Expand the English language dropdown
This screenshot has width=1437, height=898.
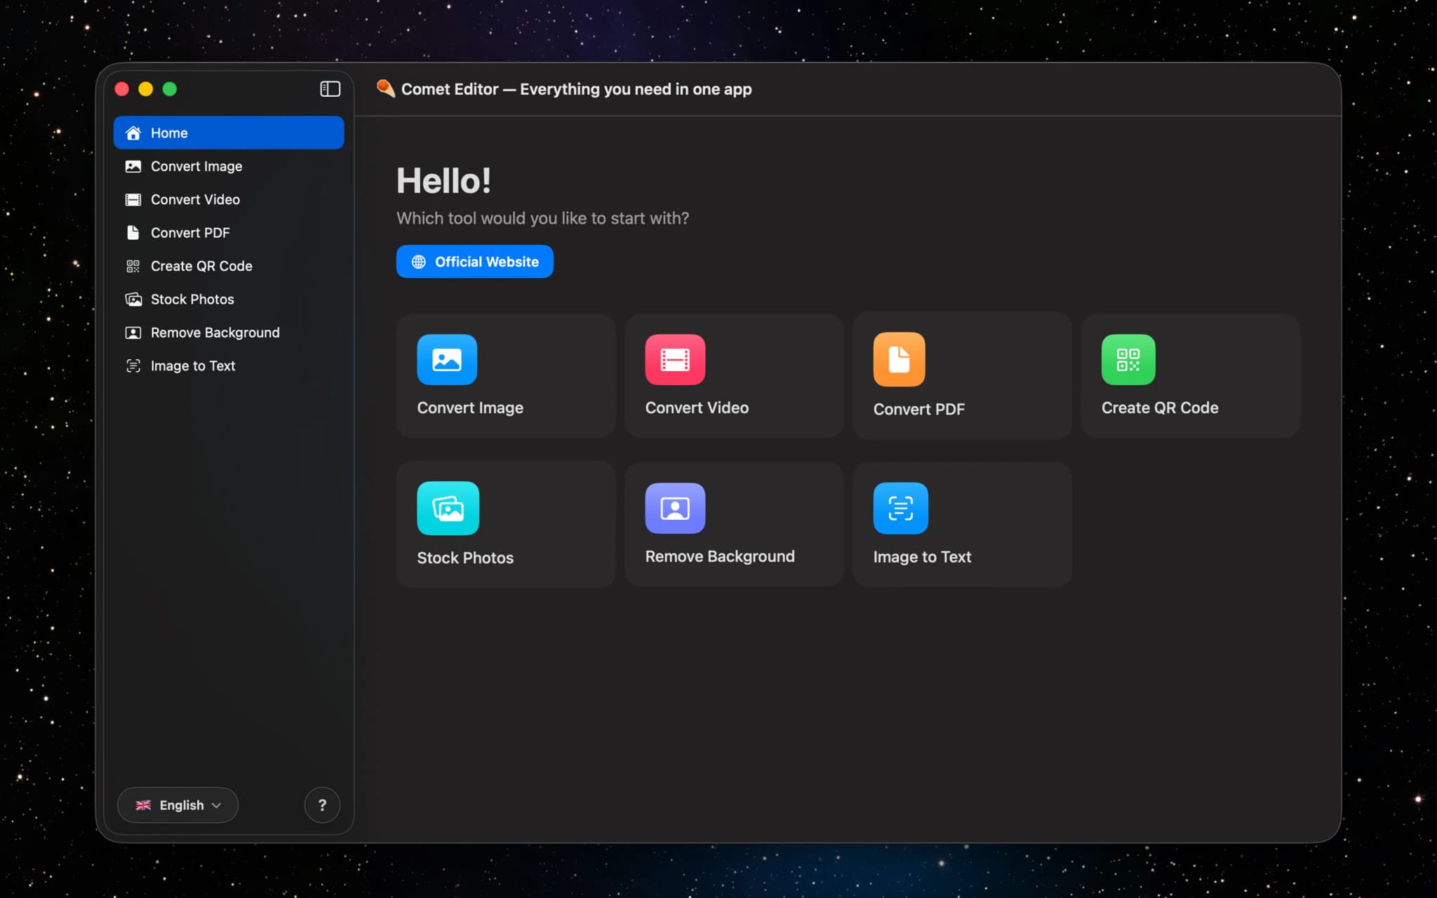[178, 805]
